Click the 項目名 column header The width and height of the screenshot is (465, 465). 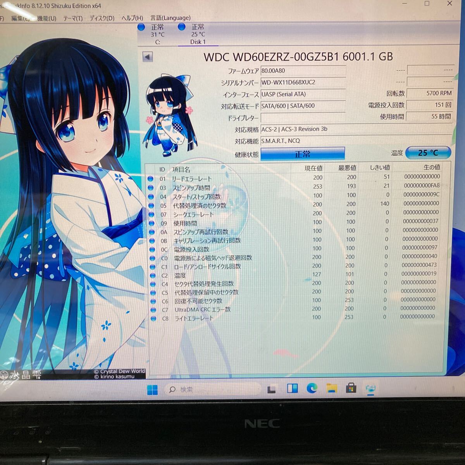[181, 170]
